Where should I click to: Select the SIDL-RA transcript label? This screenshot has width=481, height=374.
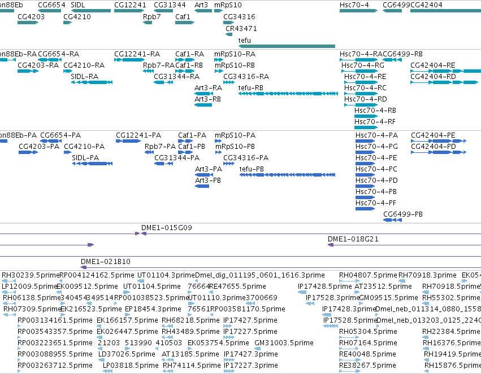pyautogui.click(x=85, y=77)
